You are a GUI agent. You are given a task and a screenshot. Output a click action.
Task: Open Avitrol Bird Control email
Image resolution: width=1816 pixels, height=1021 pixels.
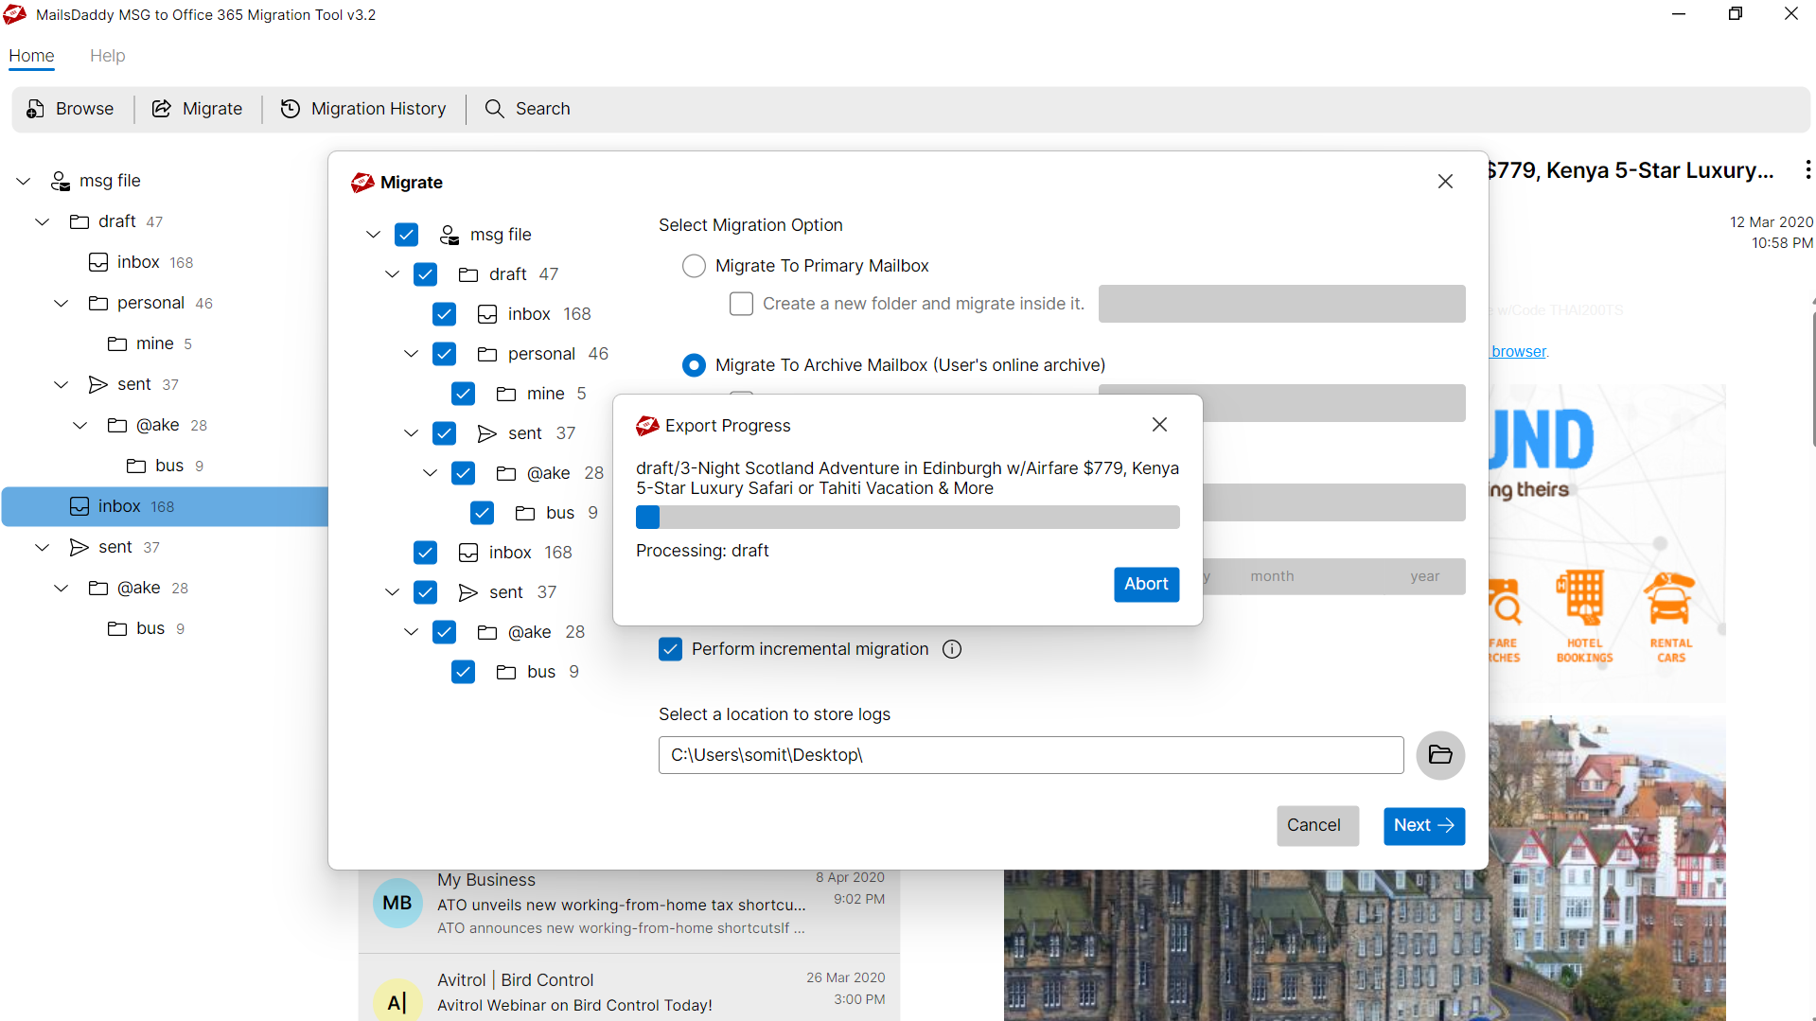[629, 990]
